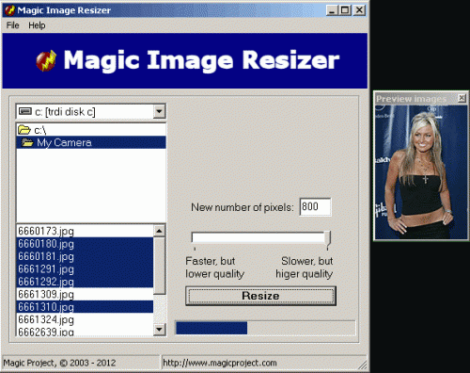The width and height of the screenshot is (470, 373).
Task: Select file 6661292.jpg
Action: 85,282
